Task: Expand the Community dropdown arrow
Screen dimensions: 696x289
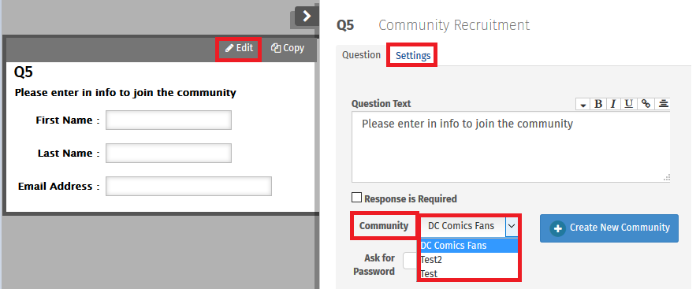Action: pyautogui.click(x=512, y=226)
